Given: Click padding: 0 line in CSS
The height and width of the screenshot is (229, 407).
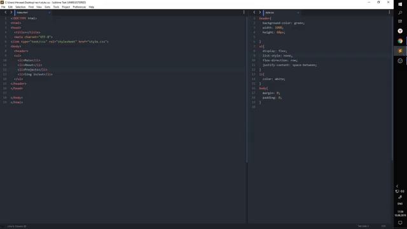Looking at the screenshot, I should tap(272, 98).
